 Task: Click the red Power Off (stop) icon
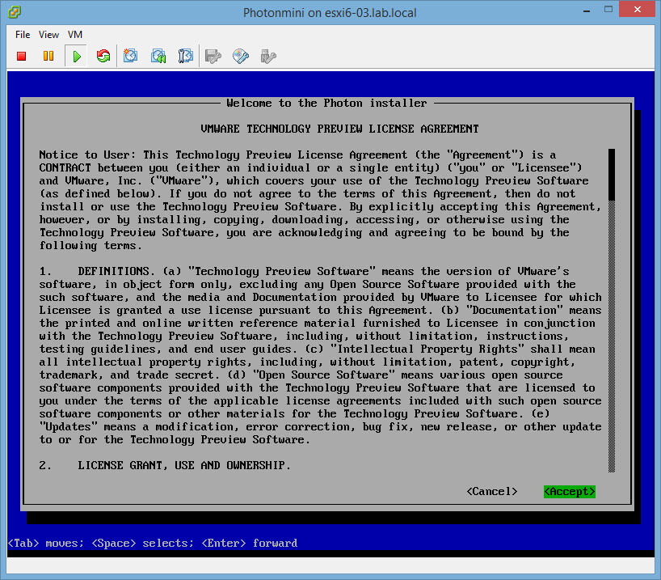click(x=22, y=56)
